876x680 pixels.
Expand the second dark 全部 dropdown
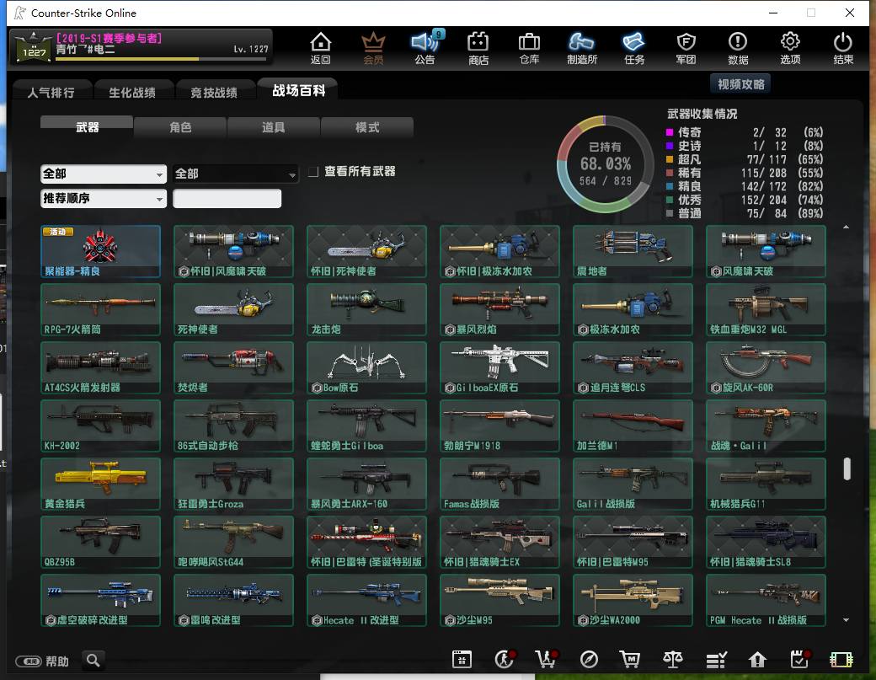click(x=236, y=174)
